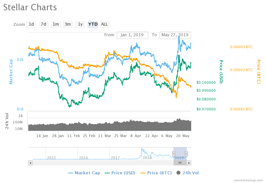This screenshot has width=266, height=183.
Task: Click the 28. Jan axis label
Action: coord(58,136)
